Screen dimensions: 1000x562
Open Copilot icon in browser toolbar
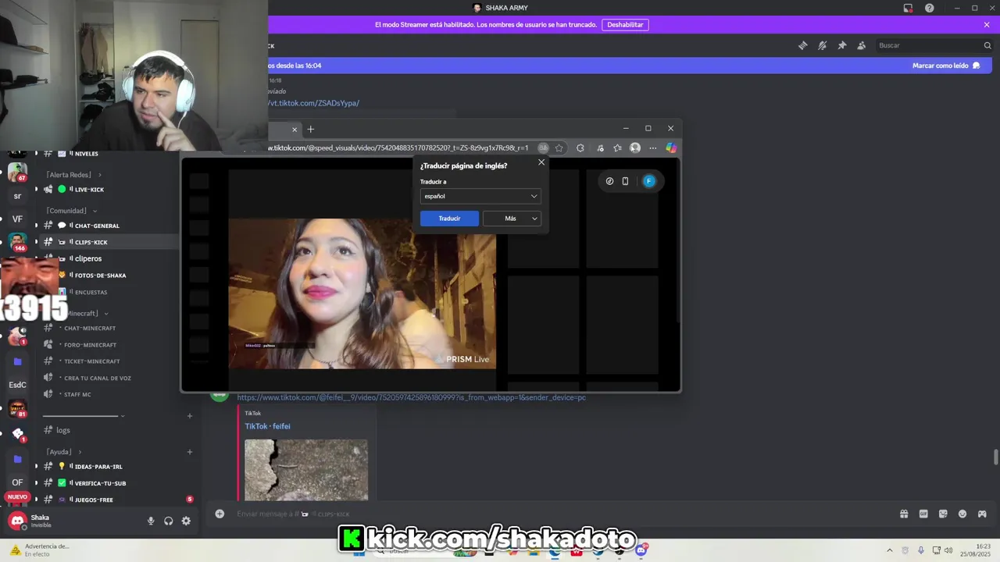pyautogui.click(x=671, y=148)
